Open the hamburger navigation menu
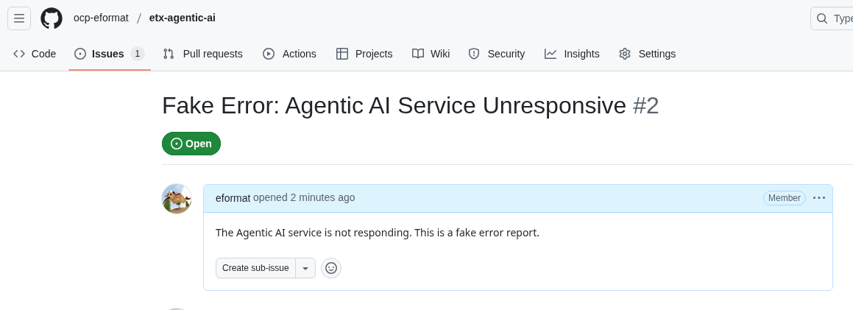The width and height of the screenshot is (853, 310). [x=19, y=18]
